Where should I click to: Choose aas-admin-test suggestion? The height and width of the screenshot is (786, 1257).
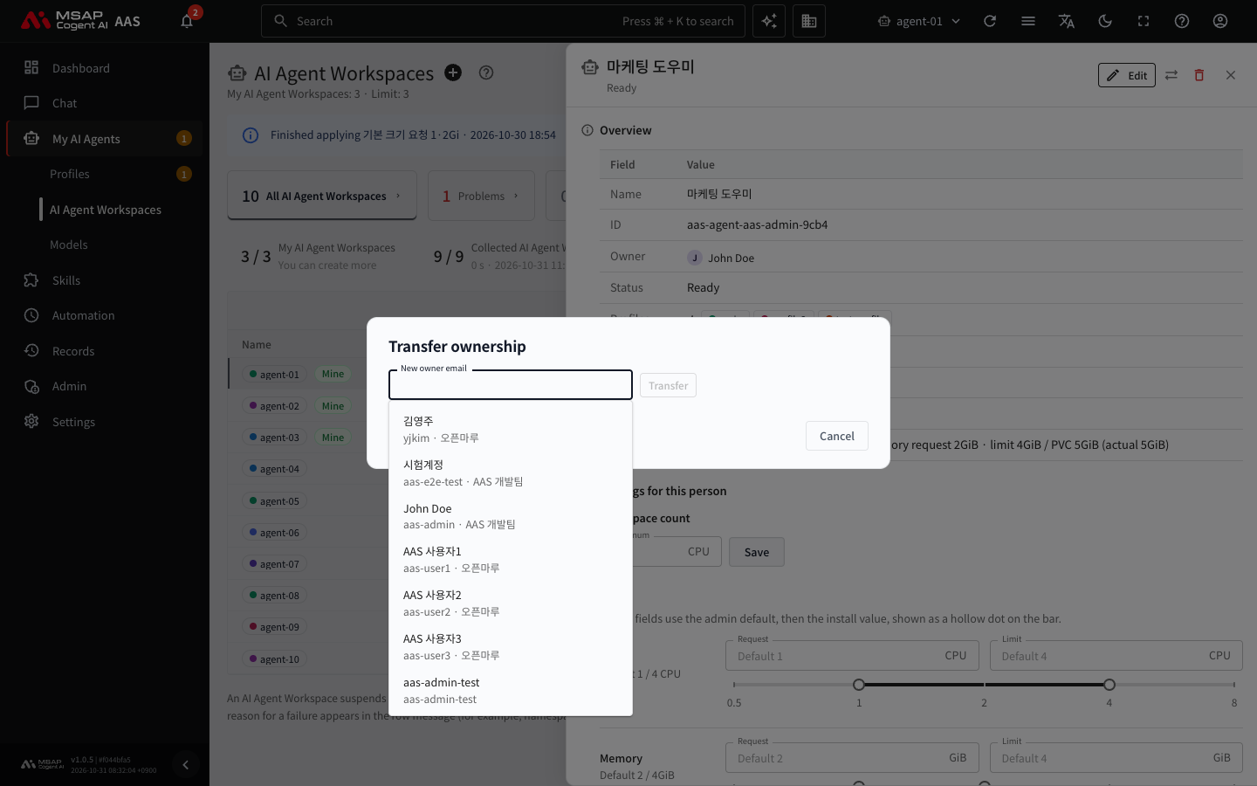(x=511, y=691)
